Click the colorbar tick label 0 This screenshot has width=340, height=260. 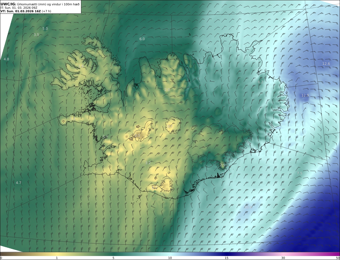[1, 258]
